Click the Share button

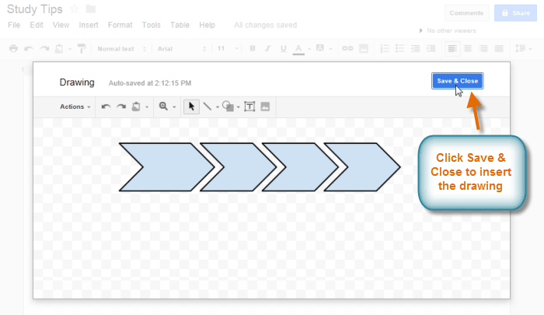(x=515, y=13)
